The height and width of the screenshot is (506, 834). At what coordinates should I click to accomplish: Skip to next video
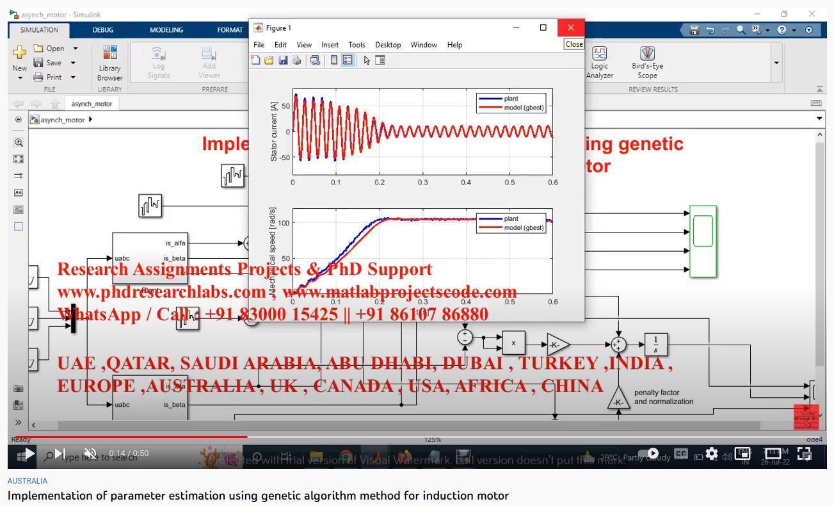pyautogui.click(x=60, y=454)
